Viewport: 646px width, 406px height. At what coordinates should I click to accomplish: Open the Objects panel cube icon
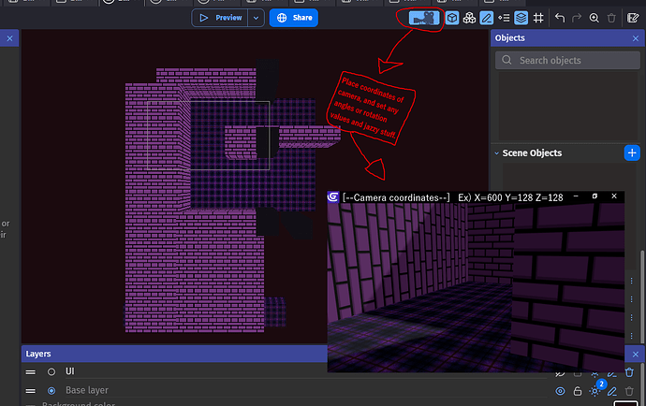point(451,18)
